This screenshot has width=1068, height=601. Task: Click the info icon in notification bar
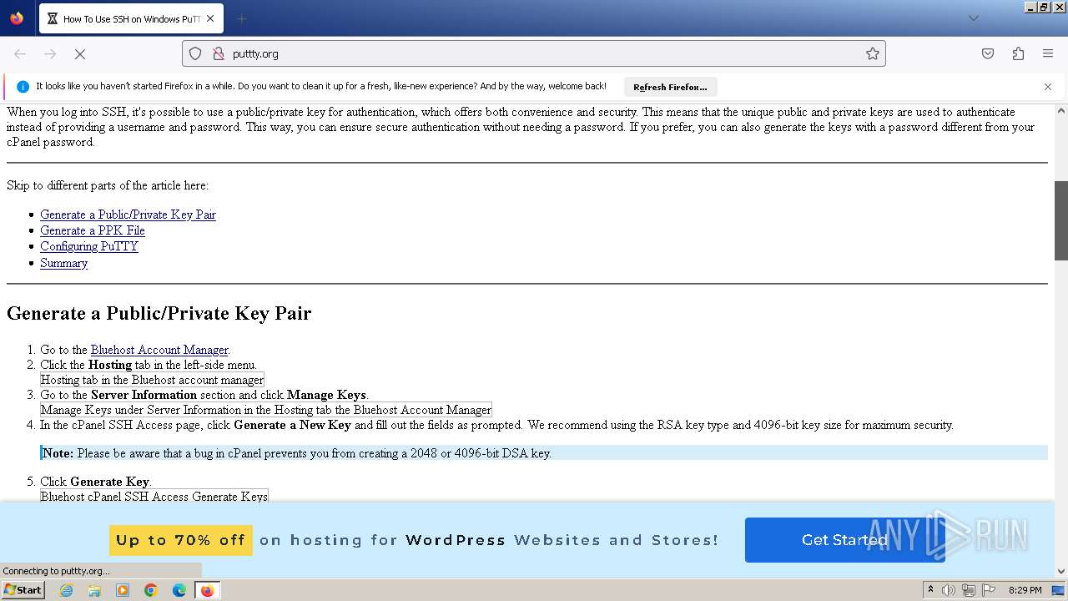click(x=23, y=87)
